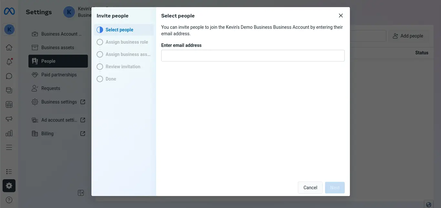Close the Invite people dialog
This screenshot has width=441, height=208.
[341, 16]
